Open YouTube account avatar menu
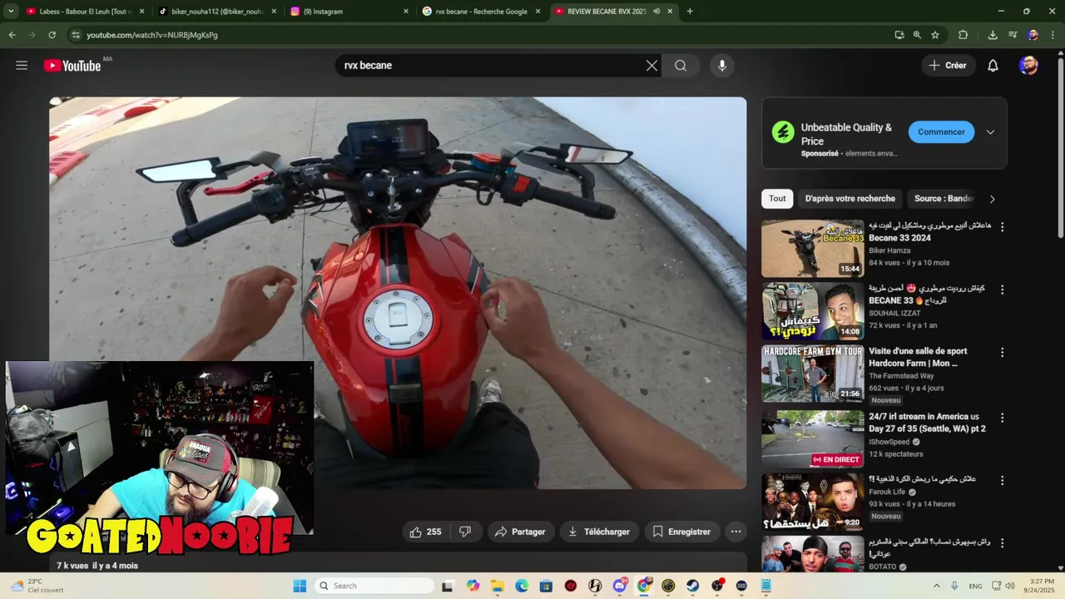 [x=1028, y=65]
